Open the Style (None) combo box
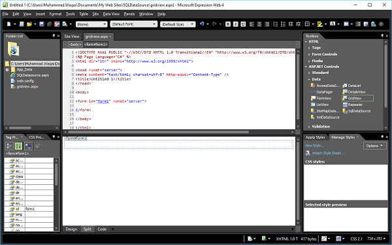Screen dimensions: 392x245 (91, 24)
